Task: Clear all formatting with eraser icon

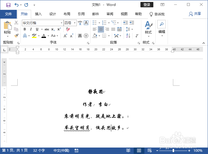Action: pyautogui.click(x=68, y=29)
